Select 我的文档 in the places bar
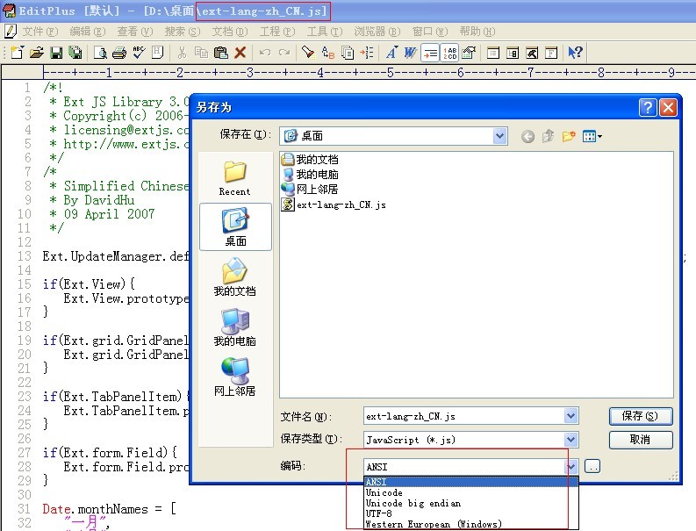Viewport: 696px width, 531px height. click(235, 277)
